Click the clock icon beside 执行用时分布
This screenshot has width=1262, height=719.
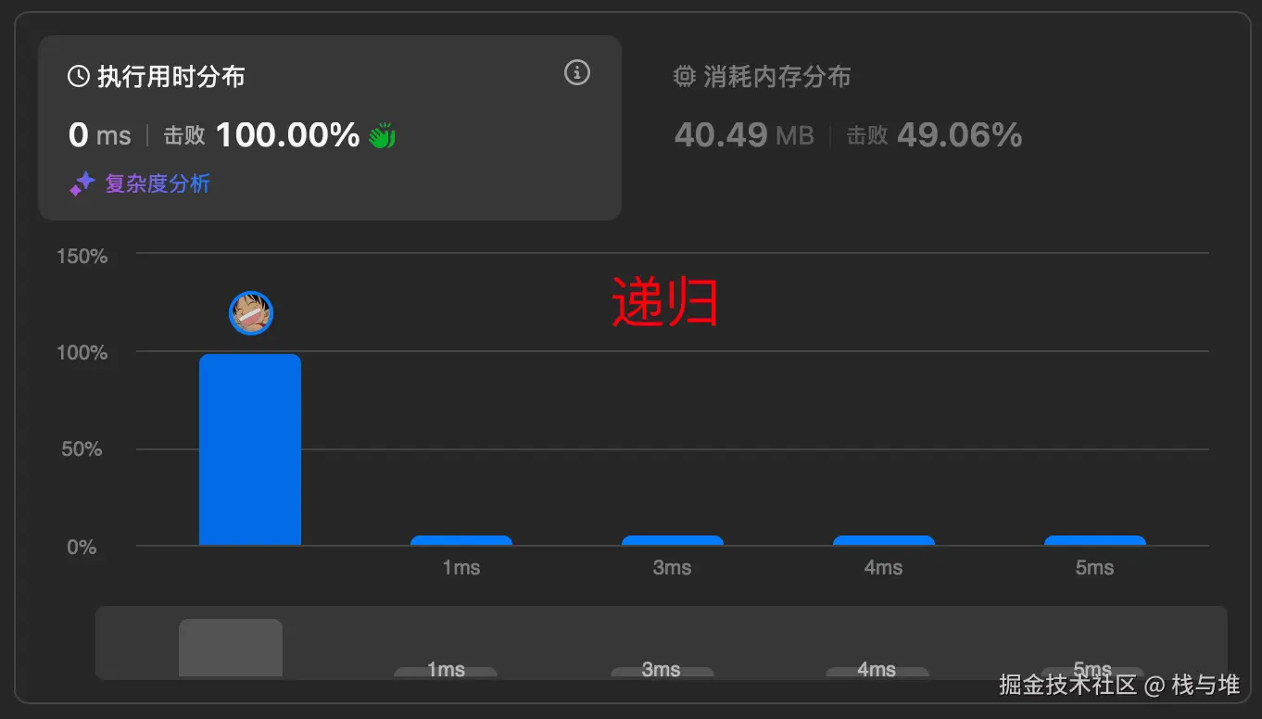click(x=79, y=77)
